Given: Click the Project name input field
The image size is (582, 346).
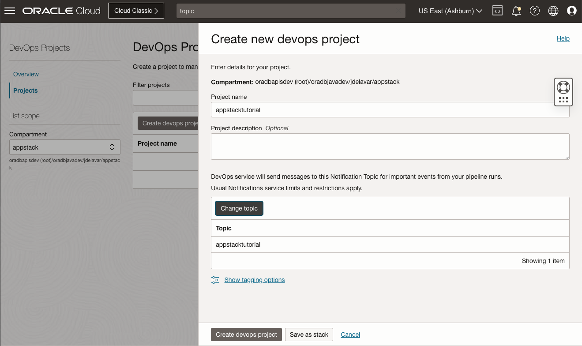Looking at the screenshot, I should click(390, 110).
